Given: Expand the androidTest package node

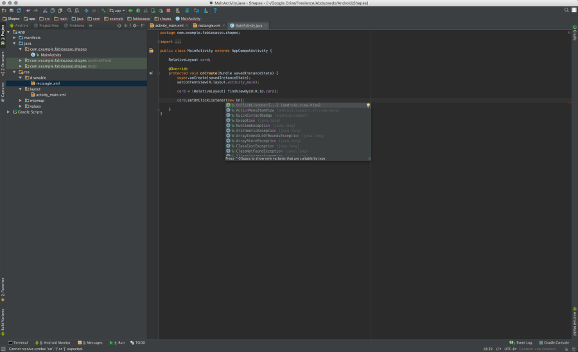Looking at the screenshot, I should pos(21,60).
